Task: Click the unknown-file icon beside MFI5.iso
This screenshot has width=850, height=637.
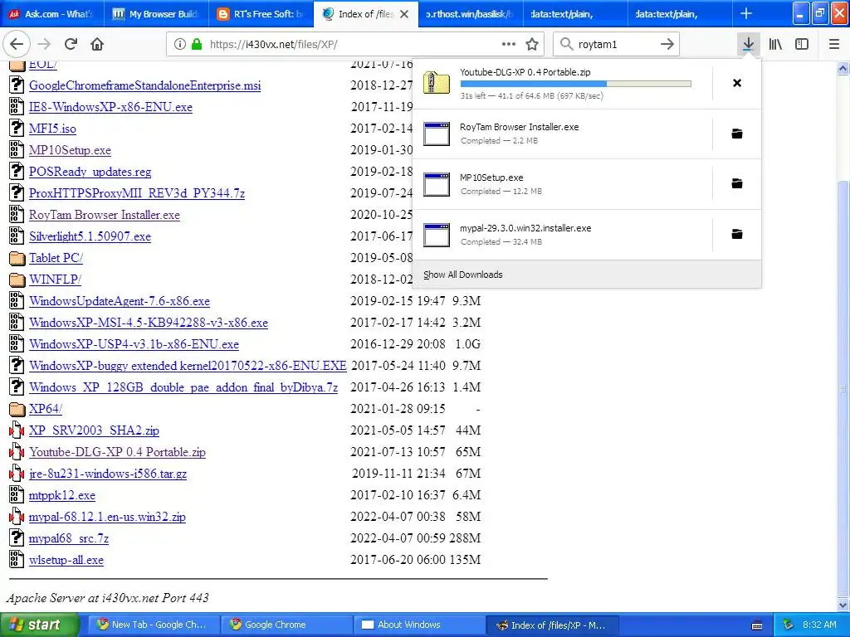Action: pos(17,129)
